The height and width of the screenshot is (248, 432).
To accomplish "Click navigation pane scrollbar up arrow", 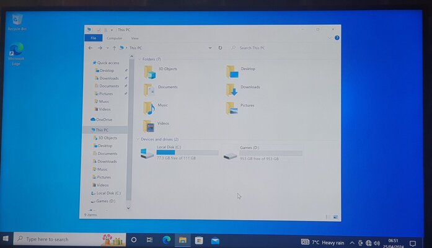I will [x=131, y=56].
